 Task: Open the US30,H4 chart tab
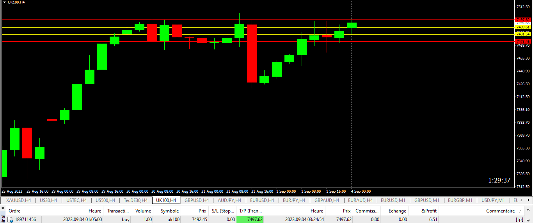(48, 200)
